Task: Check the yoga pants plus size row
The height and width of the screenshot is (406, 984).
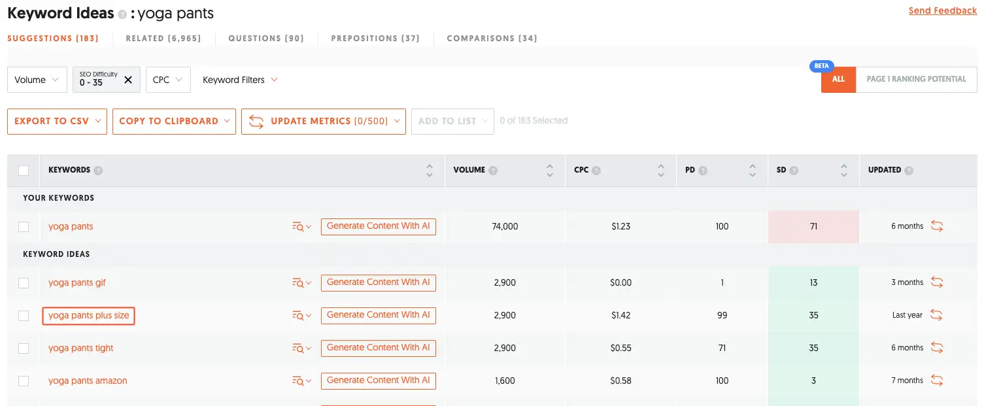Action: (x=24, y=315)
